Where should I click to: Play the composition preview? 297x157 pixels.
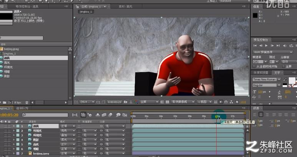266,46
